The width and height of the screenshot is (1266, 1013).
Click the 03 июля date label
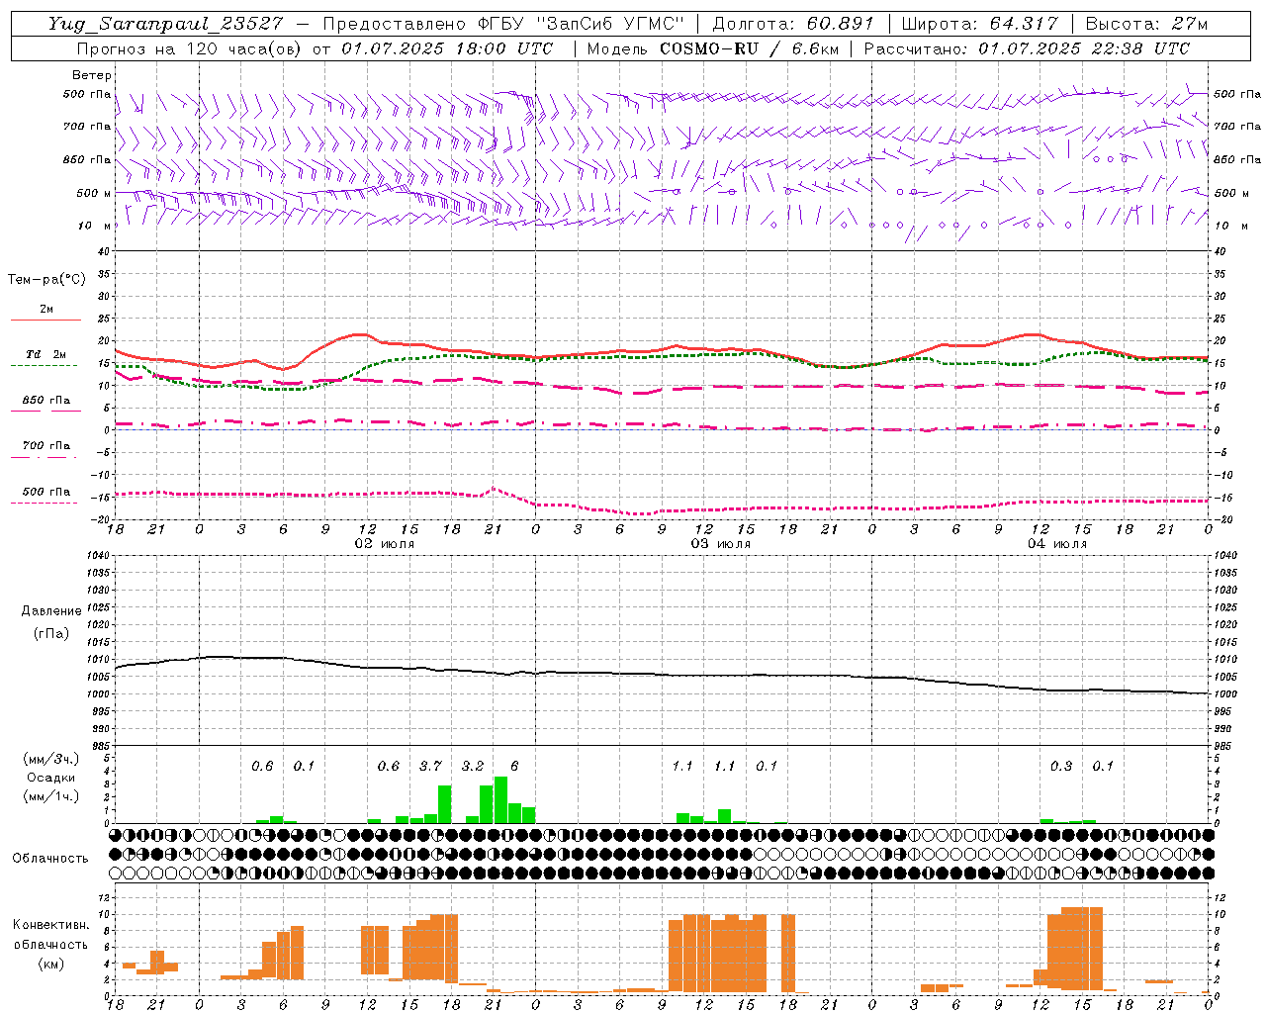coord(720,544)
